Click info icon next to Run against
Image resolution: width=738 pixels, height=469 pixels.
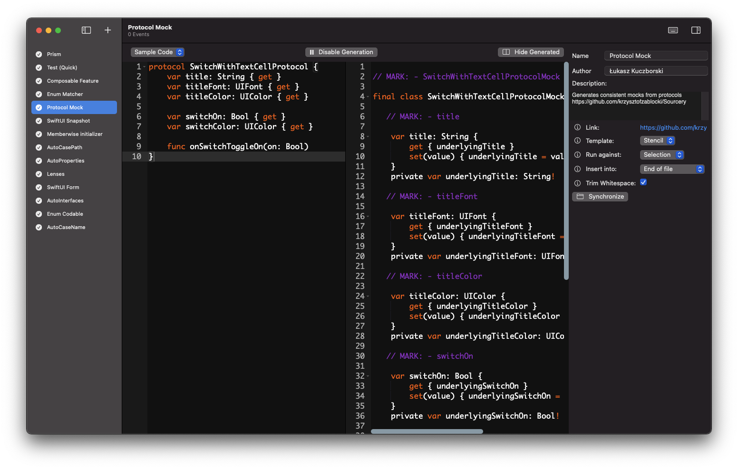coord(577,155)
